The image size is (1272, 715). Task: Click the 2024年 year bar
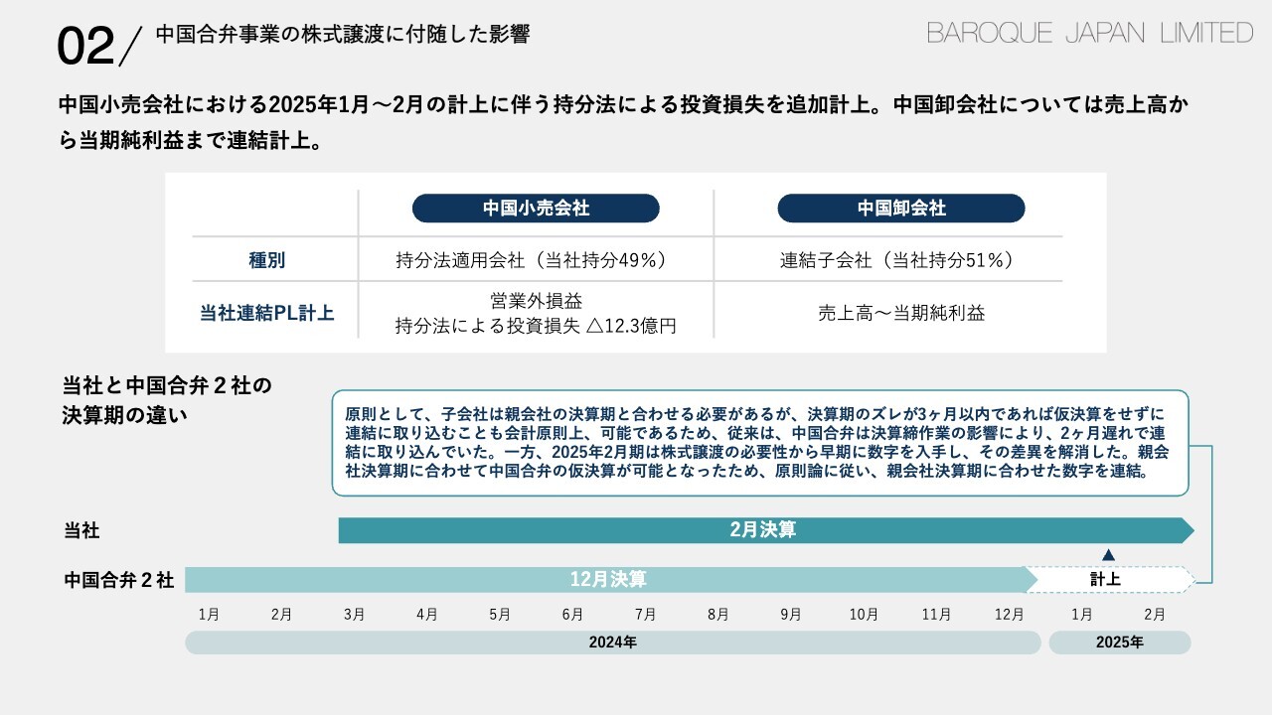613,643
